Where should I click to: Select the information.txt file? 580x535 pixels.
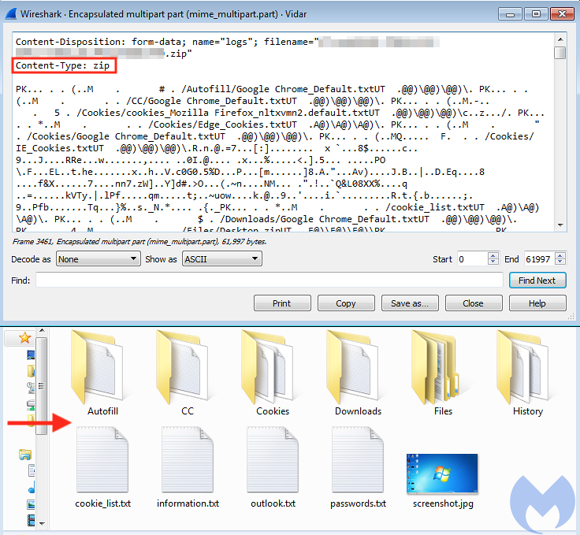click(x=188, y=465)
